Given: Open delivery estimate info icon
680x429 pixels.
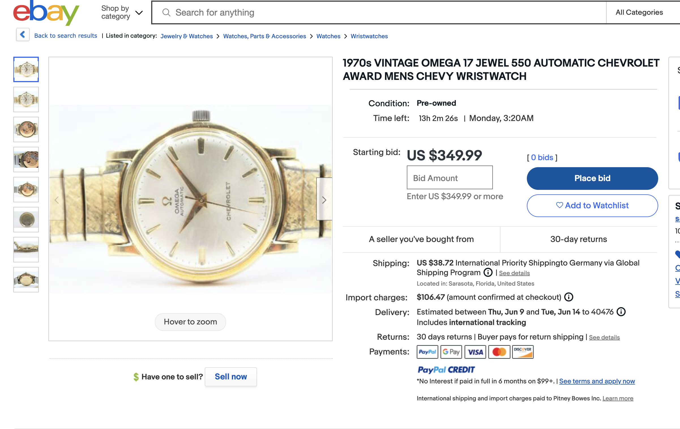Looking at the screenshot, I should click(x=621, y=312).
